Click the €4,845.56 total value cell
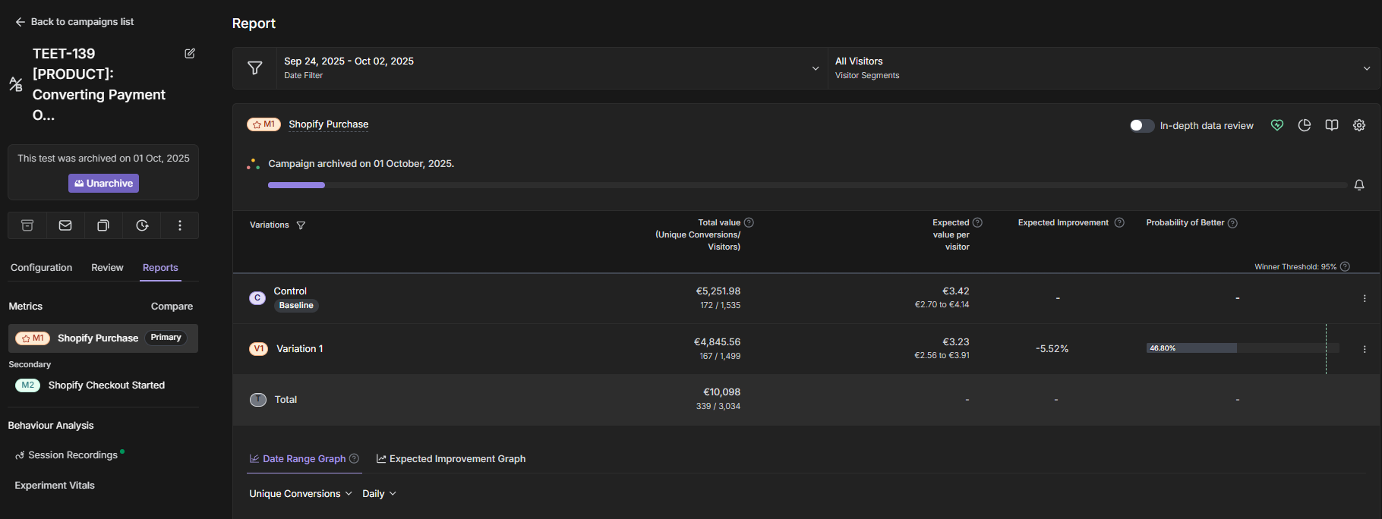This screenshot has height=519, width=1382. click(x=717, y=342)
